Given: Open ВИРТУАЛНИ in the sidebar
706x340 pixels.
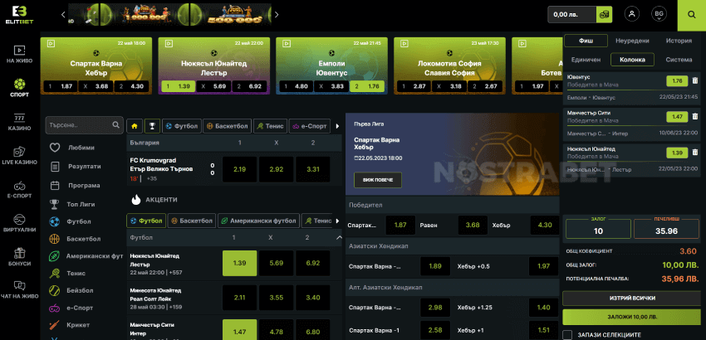Looking at the screenshot, I should point(19,223).
